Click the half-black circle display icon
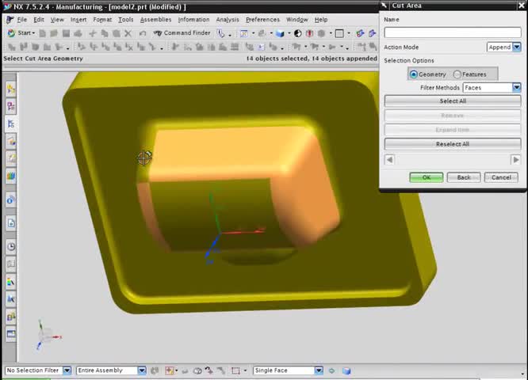 [297, 33]
